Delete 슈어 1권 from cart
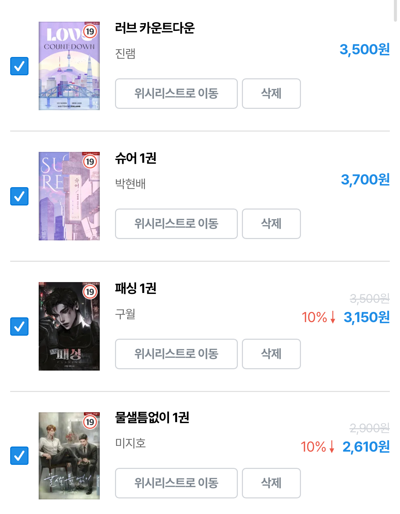The width and height of the screenshot is (400, 514). point(271,224)
